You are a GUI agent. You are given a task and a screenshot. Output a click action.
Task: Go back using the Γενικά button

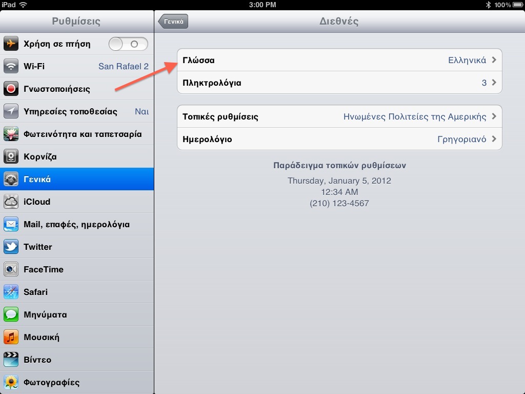173,22
